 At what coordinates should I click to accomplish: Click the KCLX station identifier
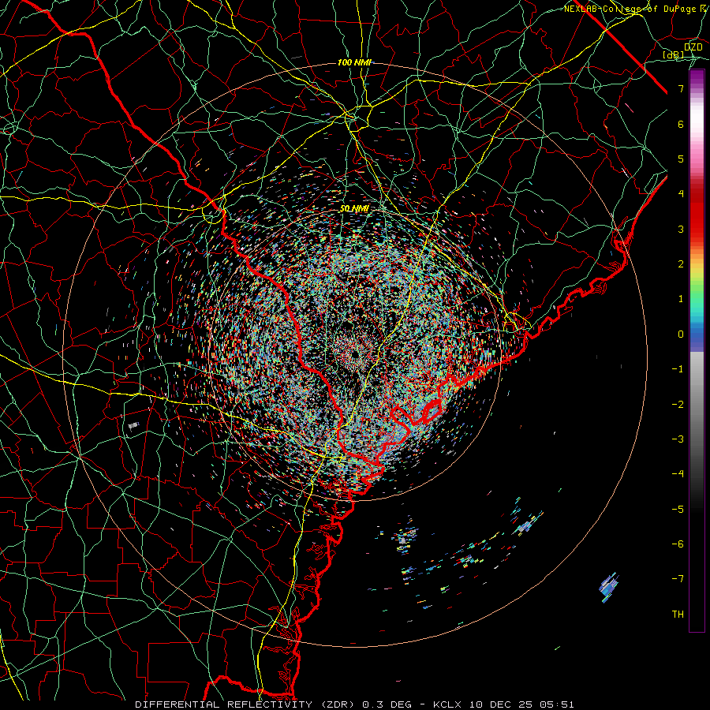(447, 704)
